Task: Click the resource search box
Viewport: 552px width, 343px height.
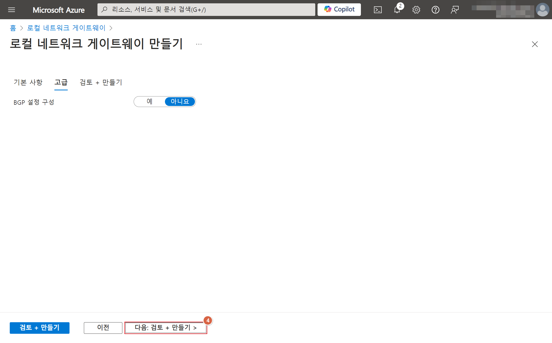Action: coord(206,10)
